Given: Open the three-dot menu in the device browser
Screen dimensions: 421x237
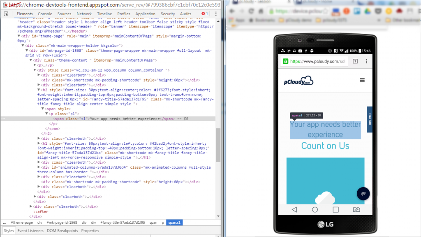Looking at the screenshot, I should point(367,61).
